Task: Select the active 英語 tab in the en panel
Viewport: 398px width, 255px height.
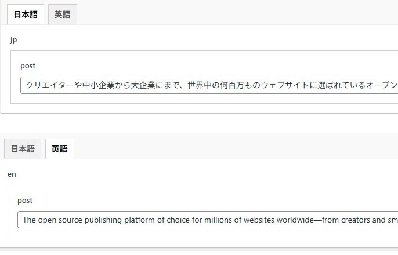Action: click(59, 149)
